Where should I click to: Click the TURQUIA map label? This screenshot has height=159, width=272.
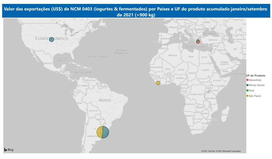click(212, 40)
